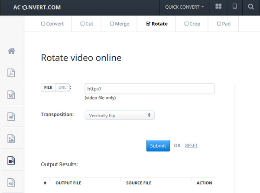Click the blue Submit button
This screenshot has width=260, height=193.
click(158, 146)
